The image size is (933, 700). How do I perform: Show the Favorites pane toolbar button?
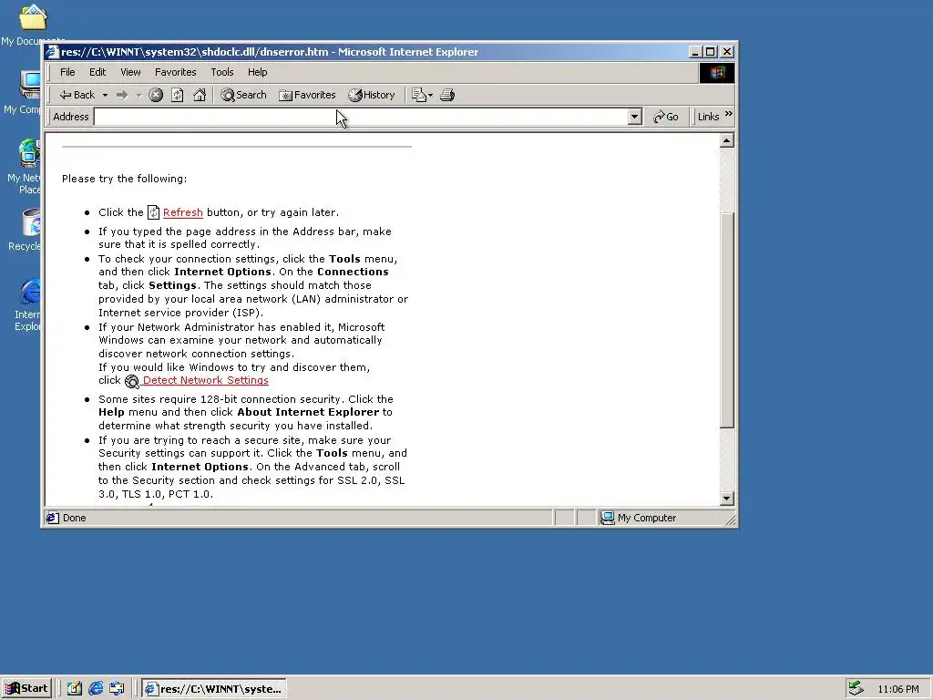(307, 95)
